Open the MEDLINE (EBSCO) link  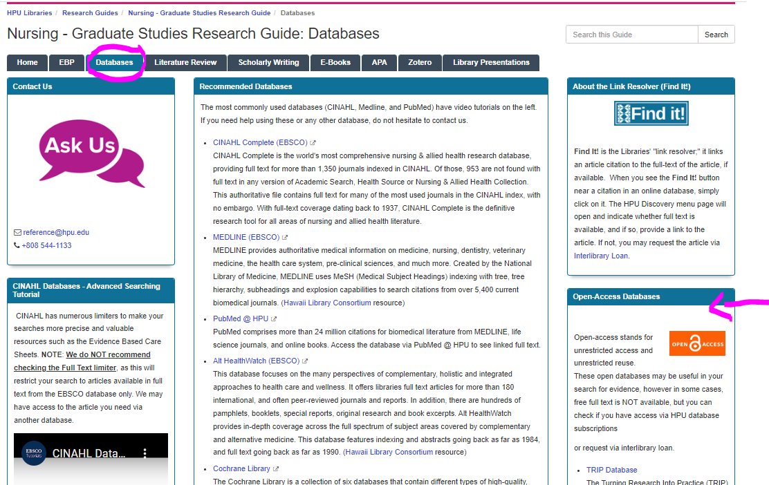(246, 237)
